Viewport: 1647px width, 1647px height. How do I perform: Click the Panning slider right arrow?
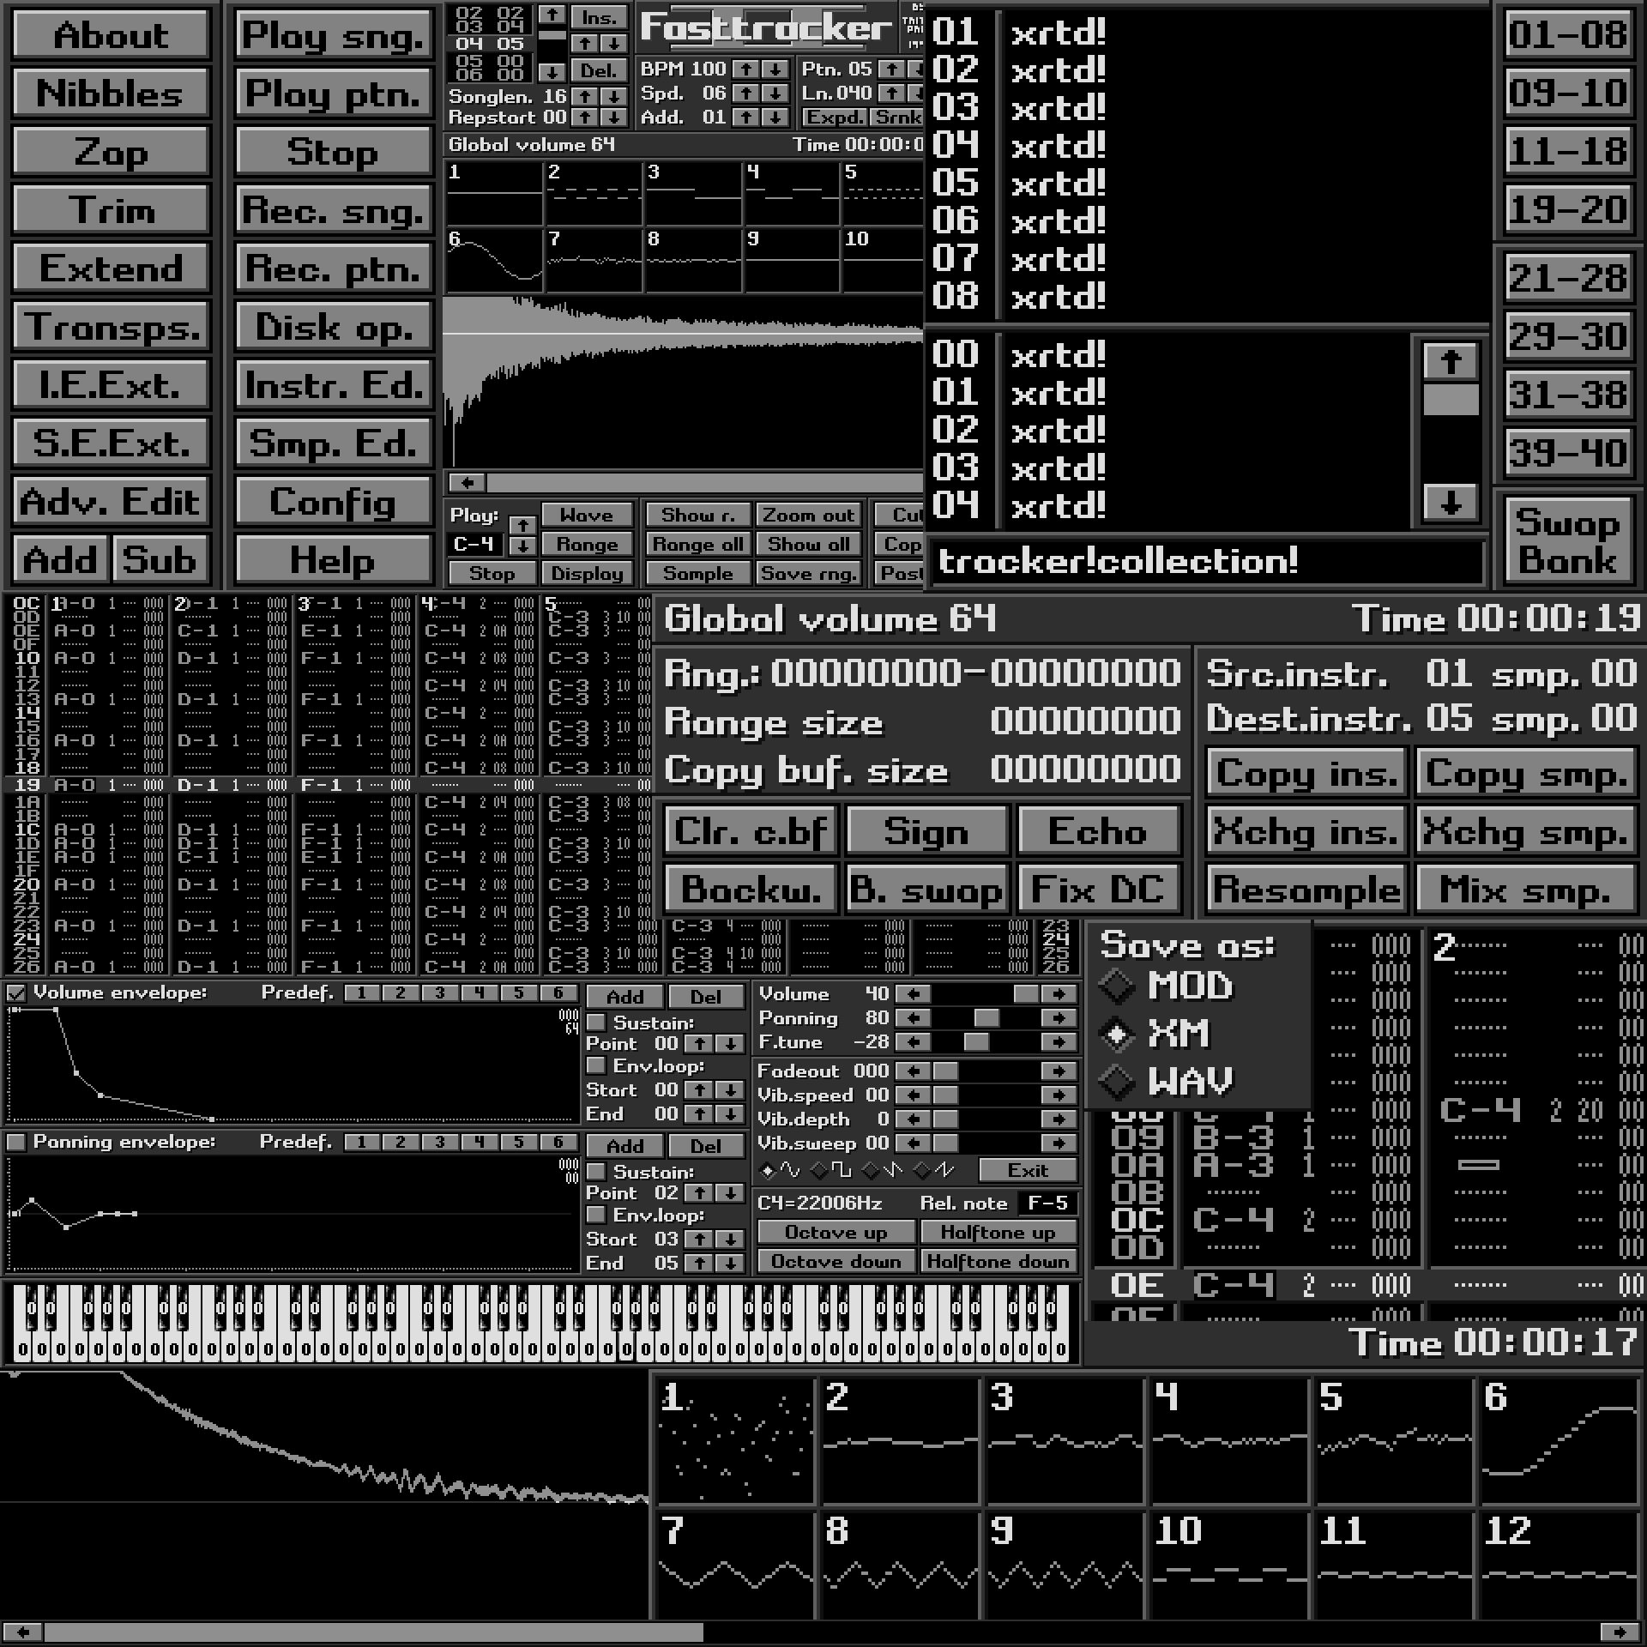point(1059,1018)
